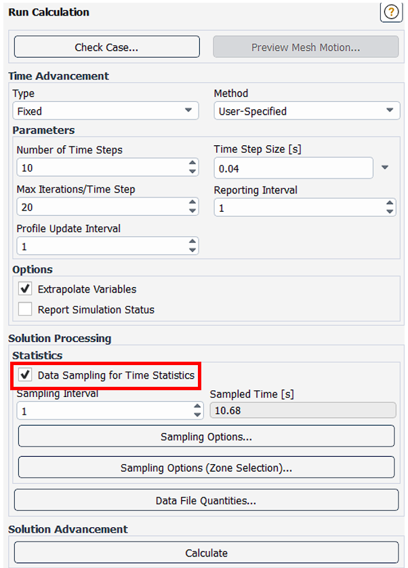Open Data File Quantities dialog
Screen dimensions: 408x568
click(206, 501)
